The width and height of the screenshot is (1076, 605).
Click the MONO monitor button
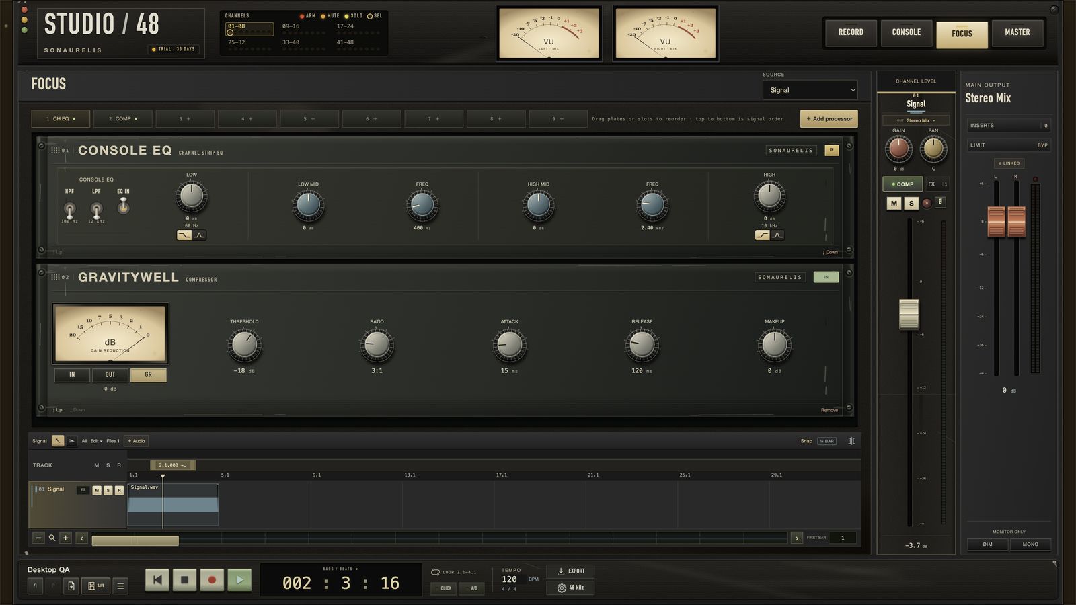point(1030,544)
